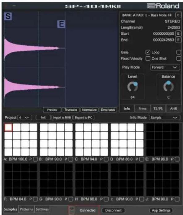Viewport: 183px width, 215px height.
Task: Click the E edit button beside End
Action: tap(178, 40)
